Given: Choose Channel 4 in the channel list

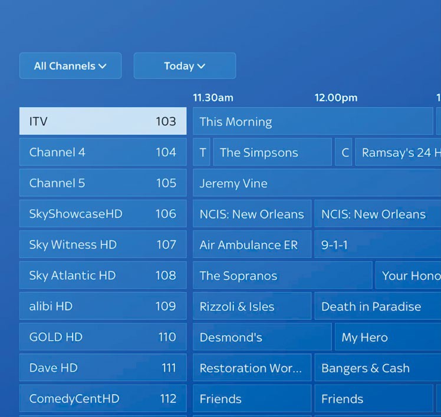Looking at the screenshot, I should [103, 153].
